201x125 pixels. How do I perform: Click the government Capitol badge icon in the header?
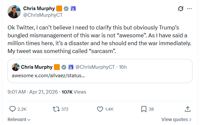(x=73, y=9)
